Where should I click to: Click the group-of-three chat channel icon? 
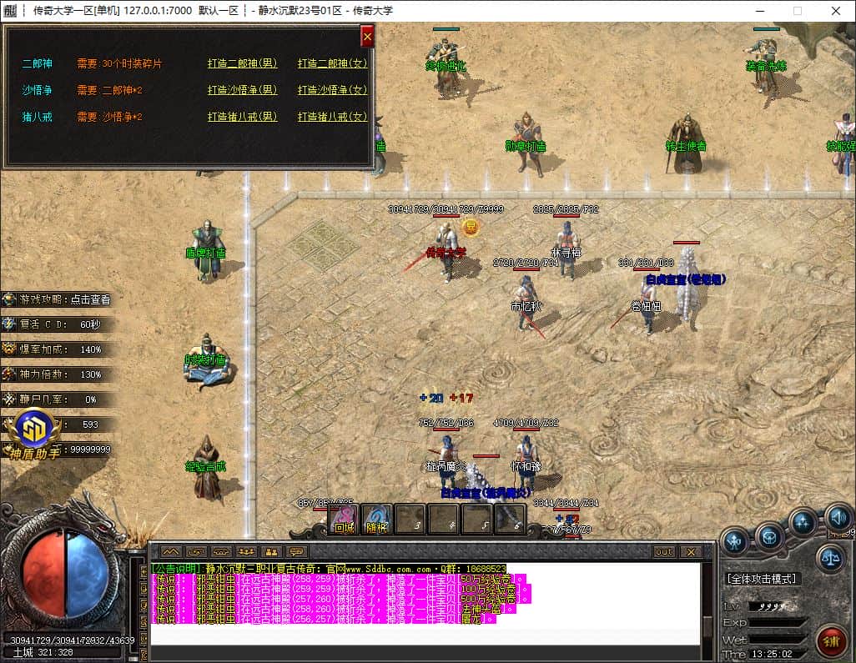pyautogui.click(x=246, y=552)
